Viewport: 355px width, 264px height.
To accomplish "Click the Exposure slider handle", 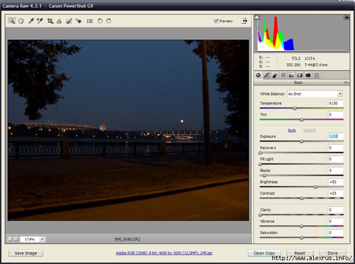I will (302, 141).
